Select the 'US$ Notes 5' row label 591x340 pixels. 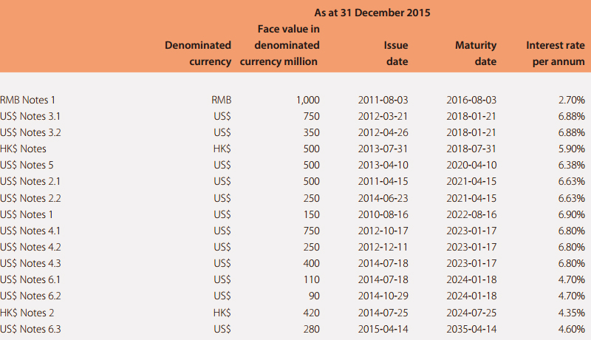tap(27, 165)
